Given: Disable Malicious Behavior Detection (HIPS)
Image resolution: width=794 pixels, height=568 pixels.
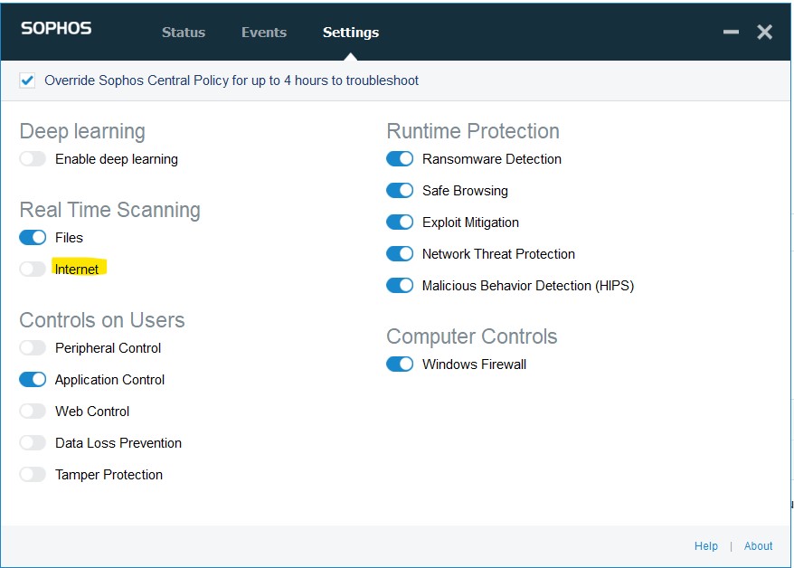Looking at the screenshot, I should tap(400, 286).
